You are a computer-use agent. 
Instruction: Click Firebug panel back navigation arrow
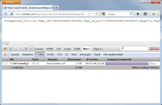pyautogui.click(x=16, y=49)
